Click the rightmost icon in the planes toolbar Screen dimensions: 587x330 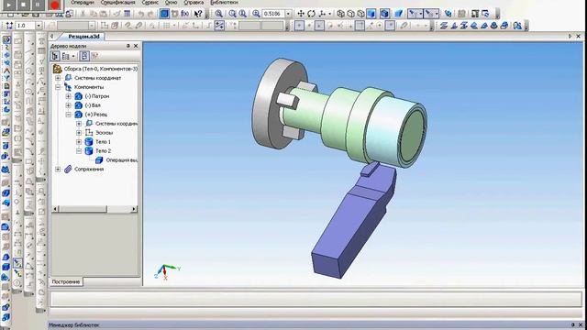517,26
